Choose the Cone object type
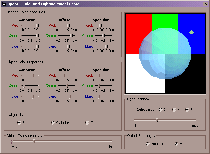This screenshot has width=210, height=154. coord(87,123)
